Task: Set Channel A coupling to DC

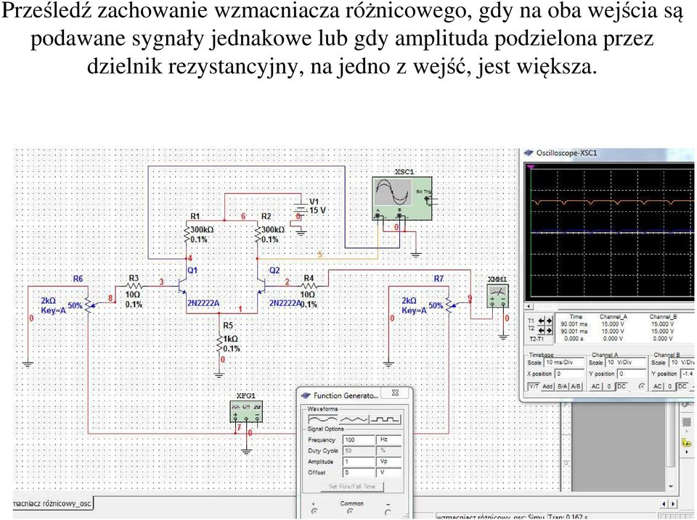Action: click(621, 387)
